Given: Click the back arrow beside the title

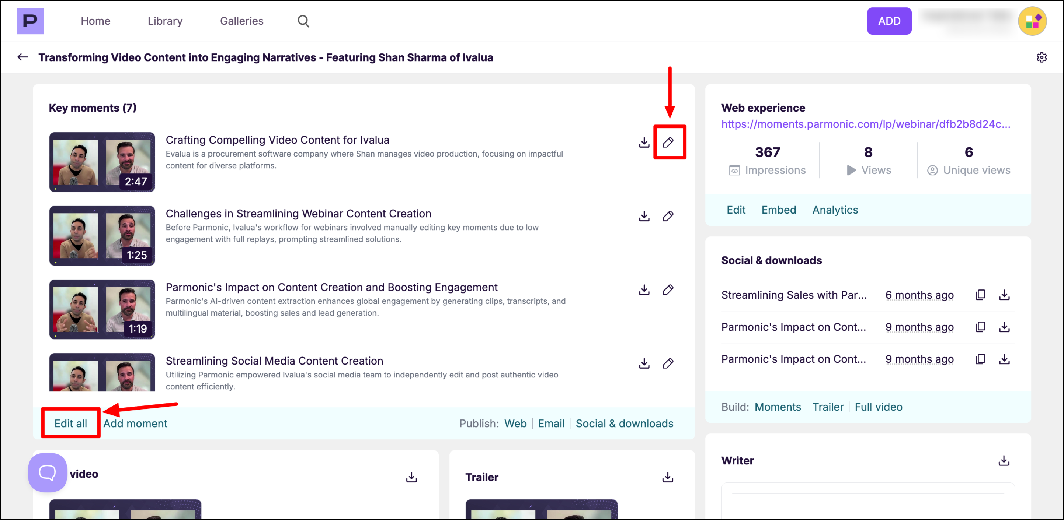Looking at the screenshot, I should point(23,57).
